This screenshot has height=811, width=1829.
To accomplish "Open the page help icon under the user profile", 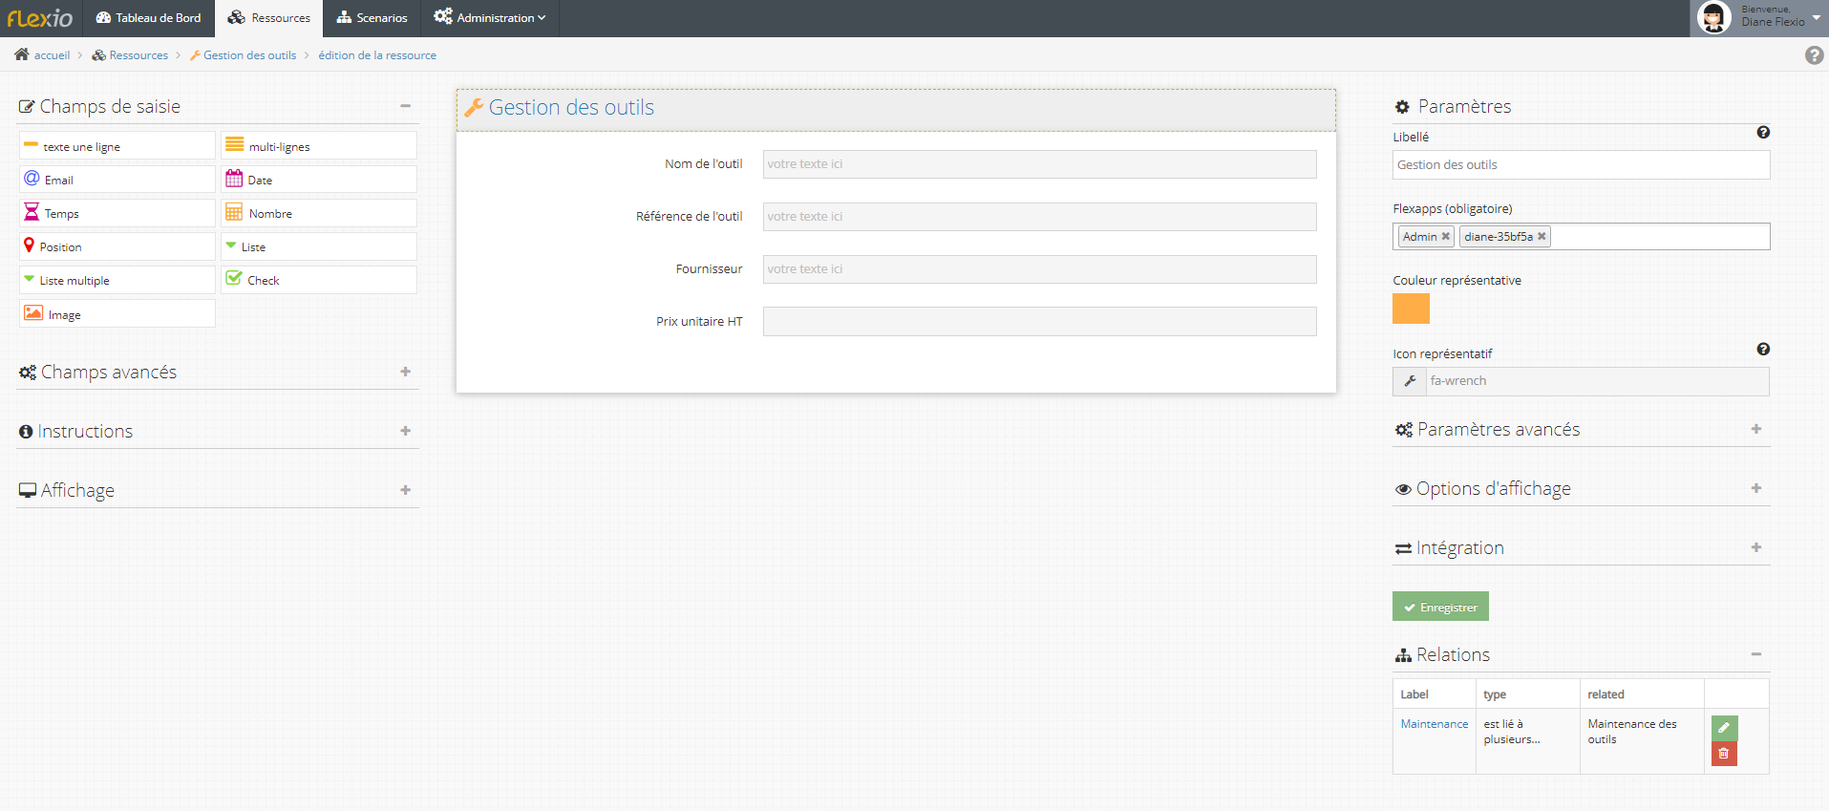I will pyautogui.click(x=1814, y=55).
